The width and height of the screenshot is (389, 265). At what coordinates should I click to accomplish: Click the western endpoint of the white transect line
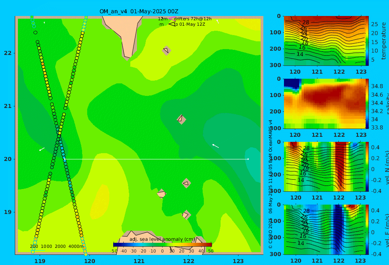click(x=65, y=159)
